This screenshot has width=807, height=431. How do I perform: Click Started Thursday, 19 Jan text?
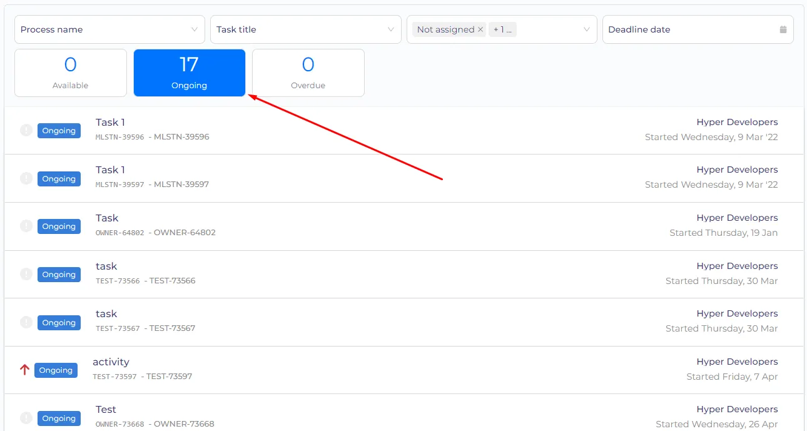(x=724, y=233)
